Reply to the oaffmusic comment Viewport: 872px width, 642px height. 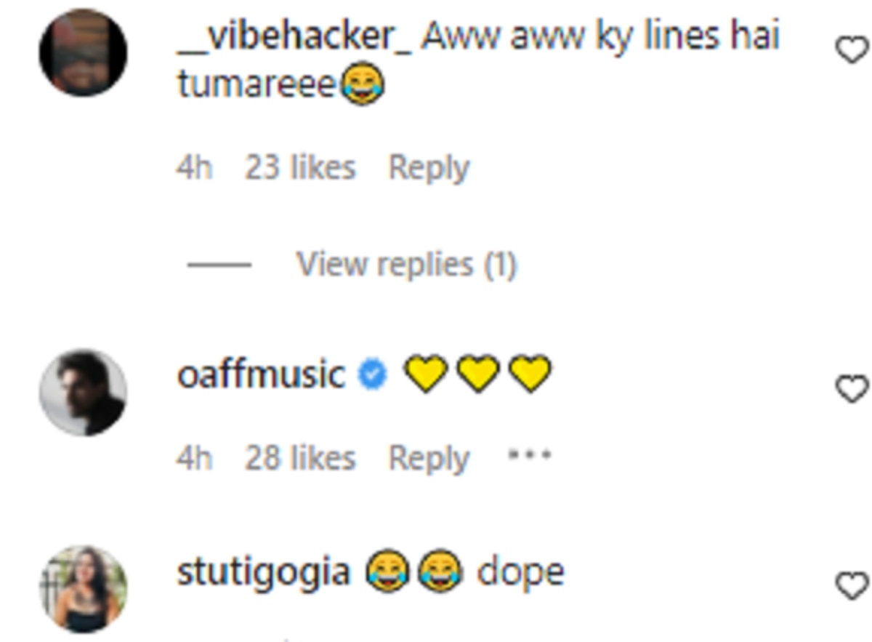coord(429,459)
